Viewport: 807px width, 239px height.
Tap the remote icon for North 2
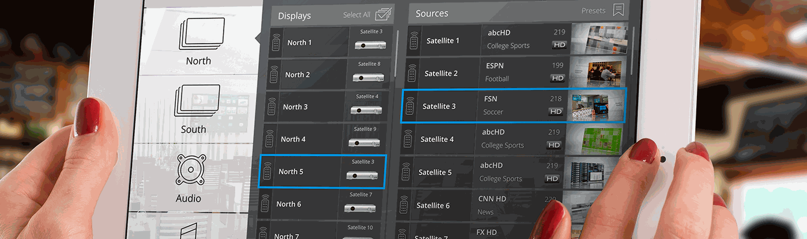click(x=274, y=75)
